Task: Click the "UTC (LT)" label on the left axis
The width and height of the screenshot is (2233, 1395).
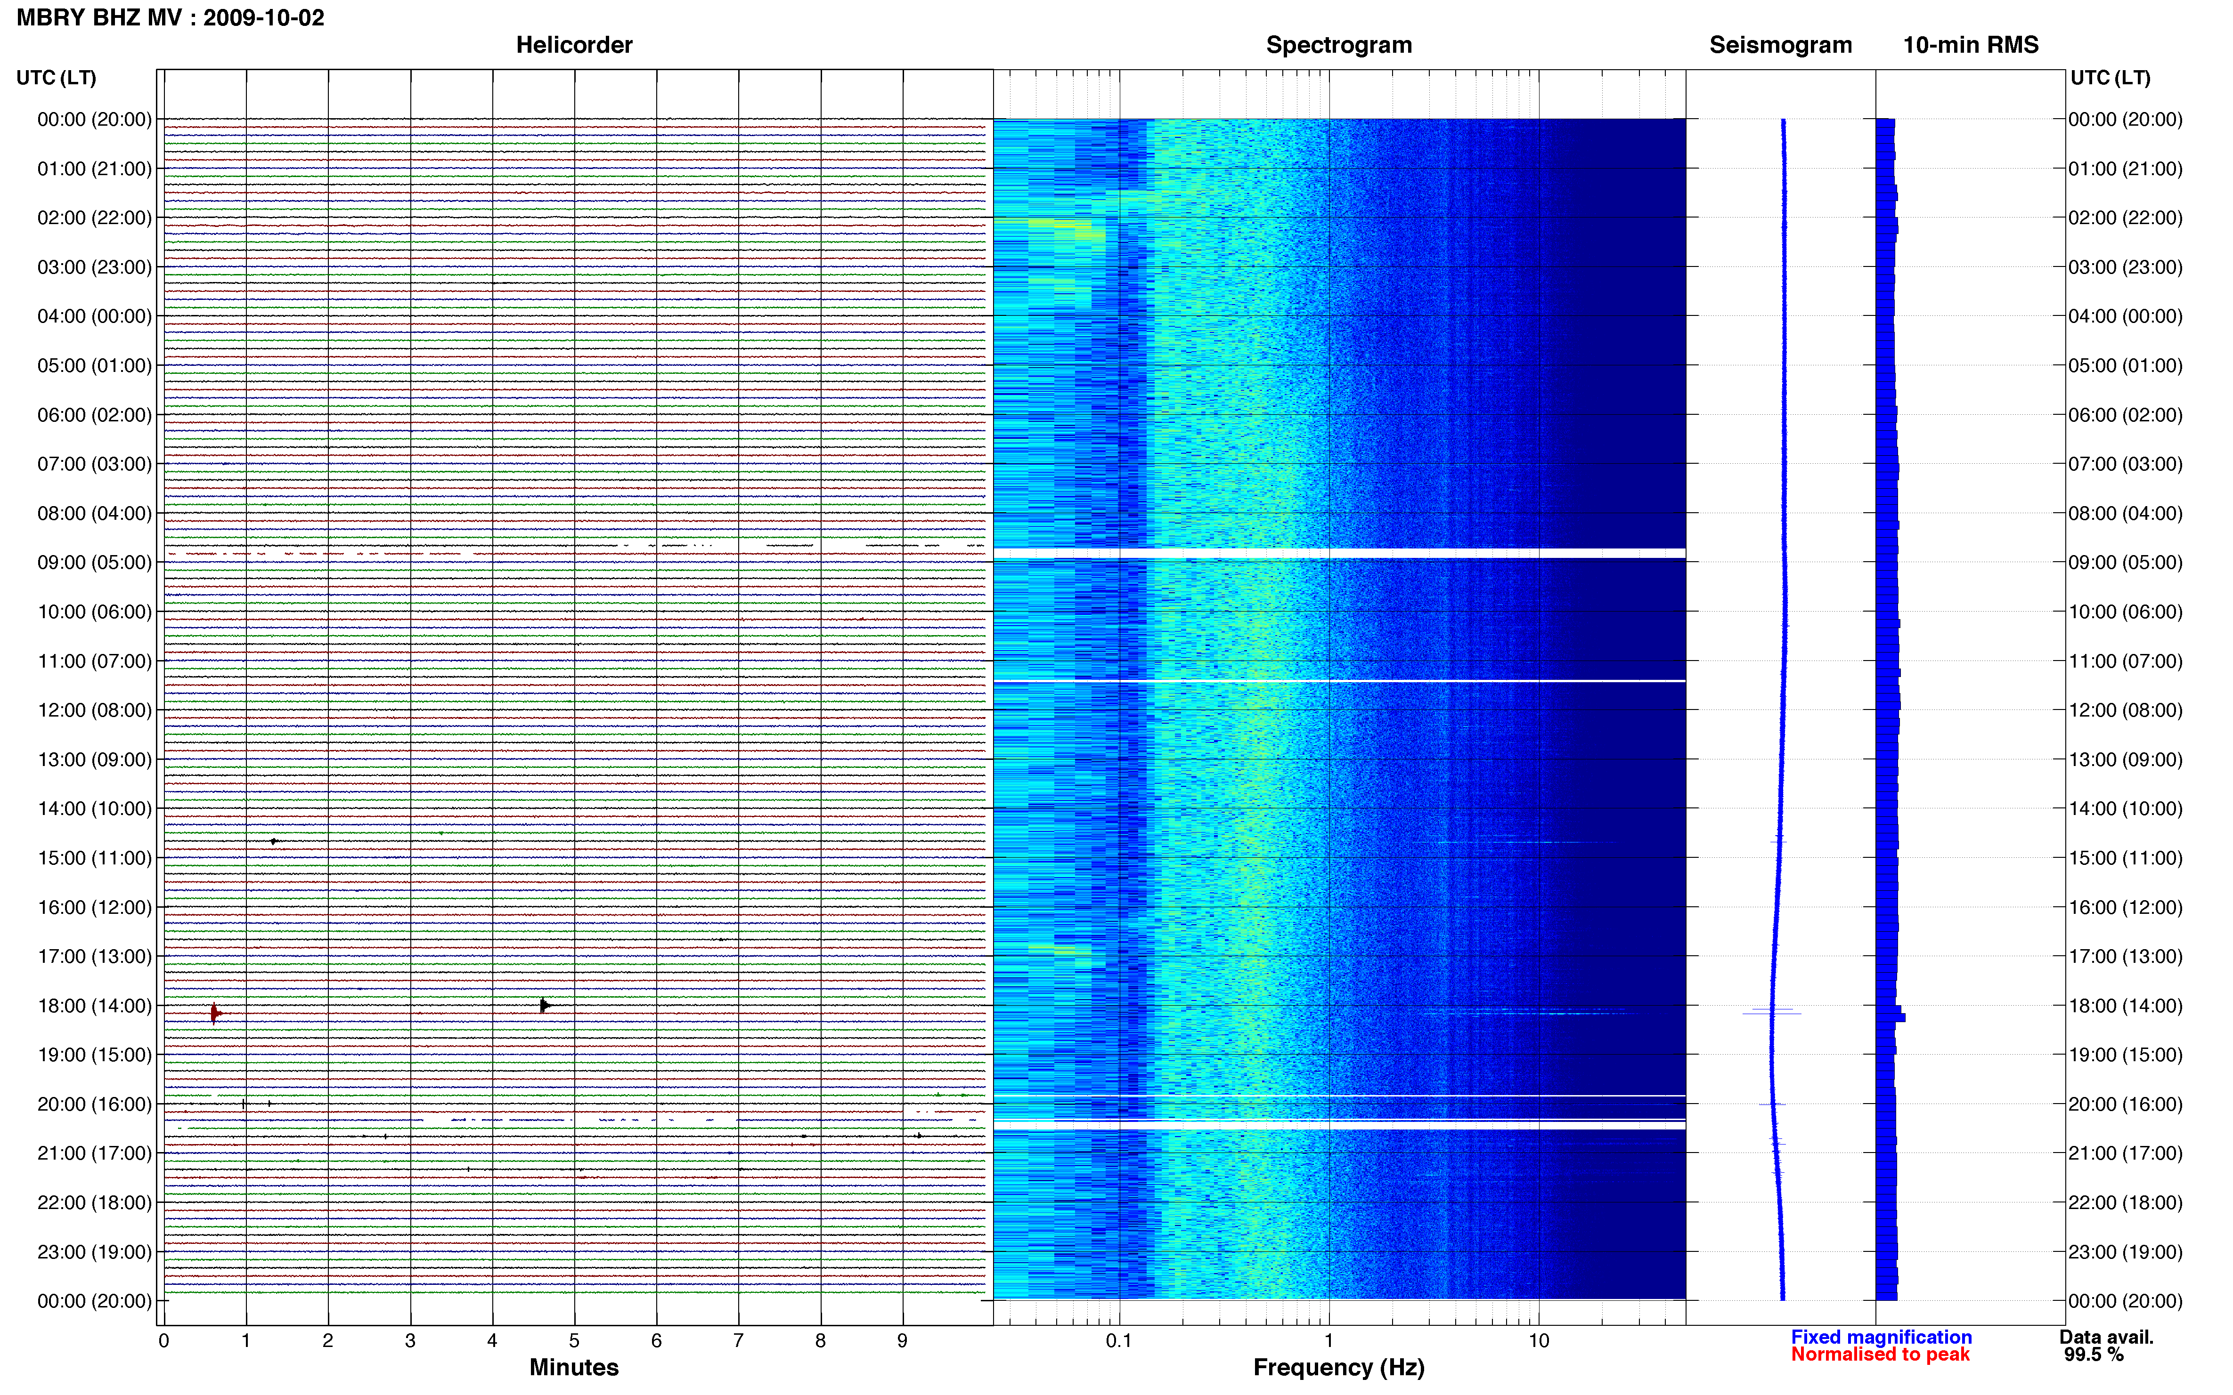Action: (x=57, y=78)
